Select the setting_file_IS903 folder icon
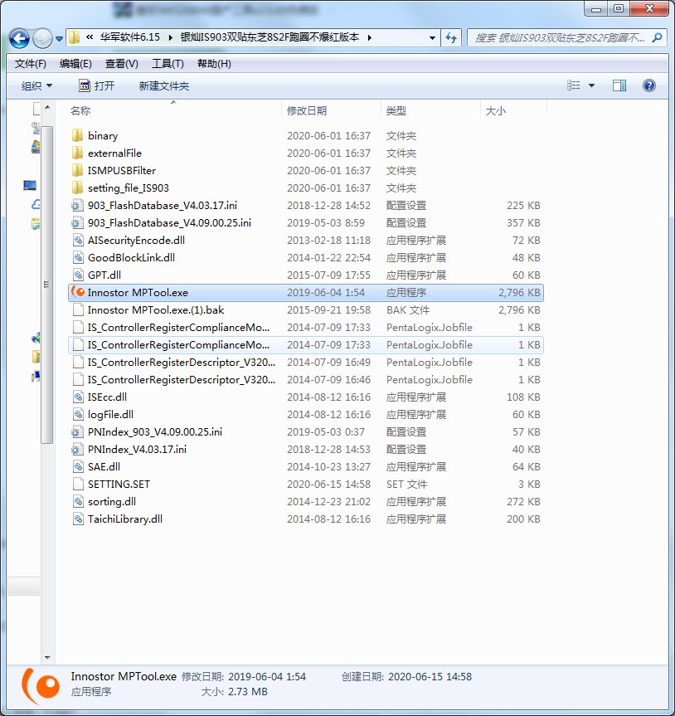 coord(78,188)
